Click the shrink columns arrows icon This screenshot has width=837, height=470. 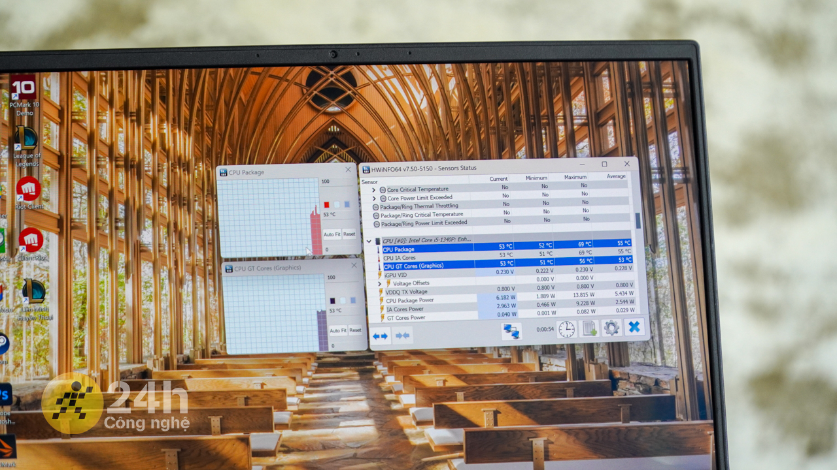[x=403, y=336]
